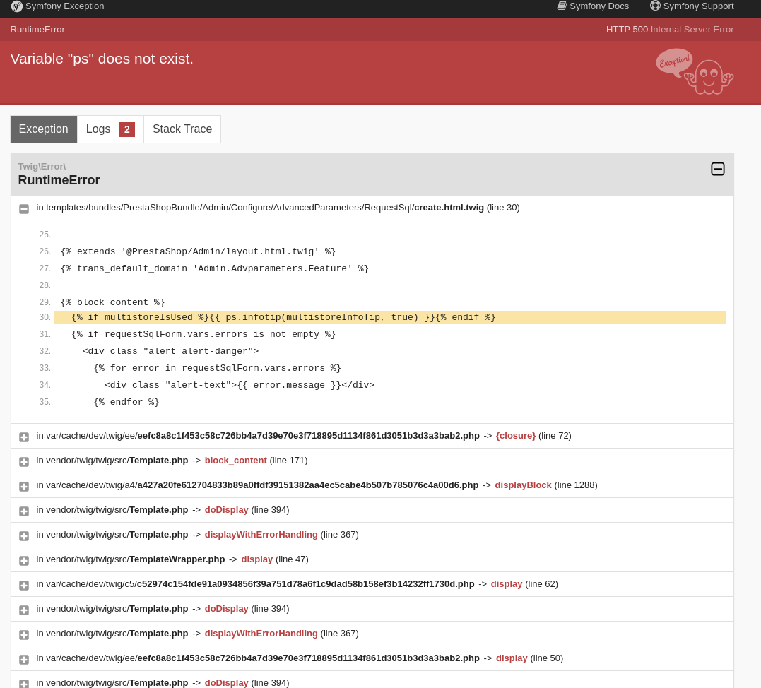
Task: Expand the c52974c154fde91a cache file entry
Action: coord(23,586)
